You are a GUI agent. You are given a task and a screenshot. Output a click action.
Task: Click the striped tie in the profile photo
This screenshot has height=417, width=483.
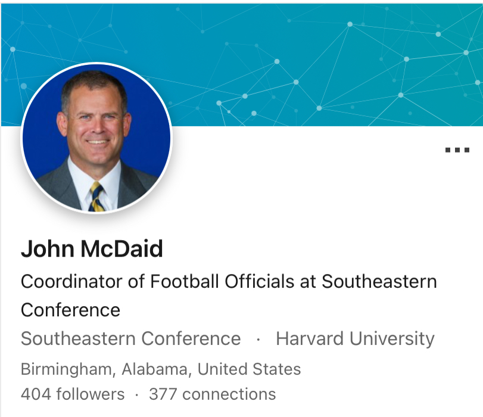click(x=96, y=198)
